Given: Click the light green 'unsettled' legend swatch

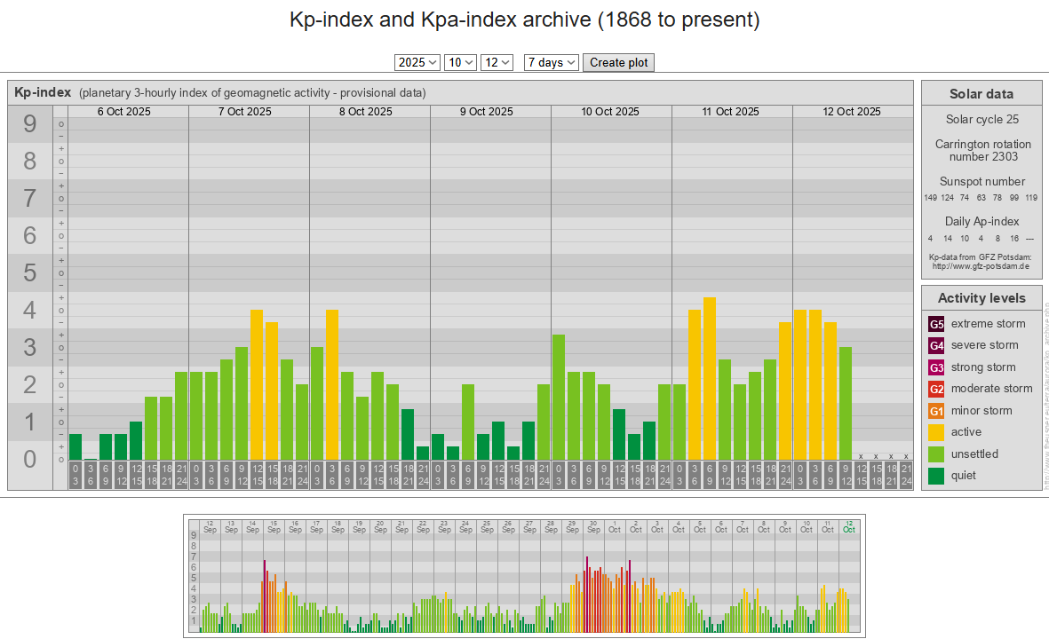Looking at the screenshot, I should pos(936,454).
